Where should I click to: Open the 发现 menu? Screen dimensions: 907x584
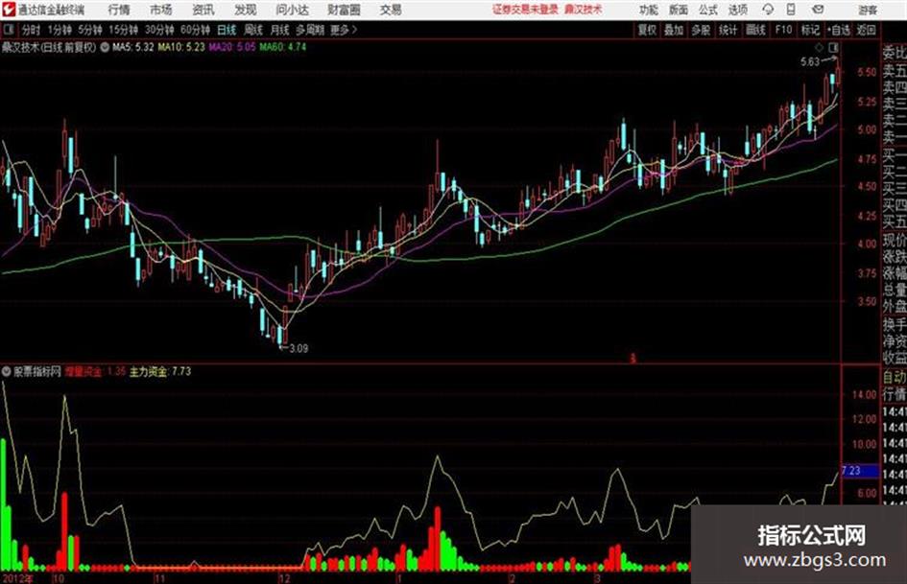click(x=246, y=10)
